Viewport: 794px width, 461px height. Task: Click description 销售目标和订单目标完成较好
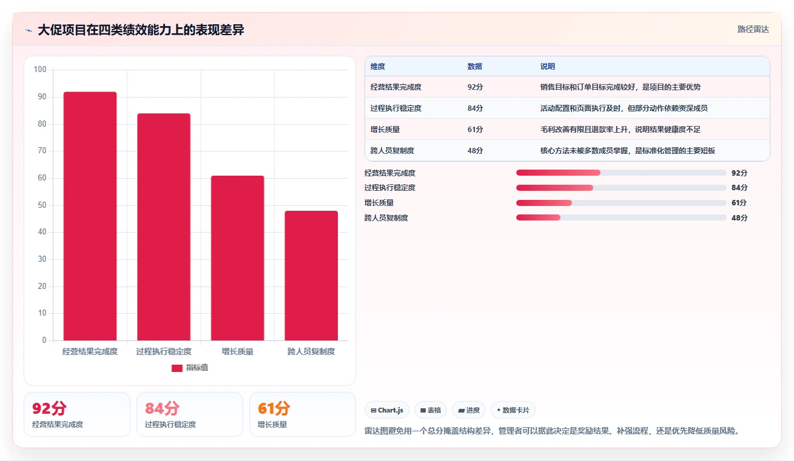621,87
